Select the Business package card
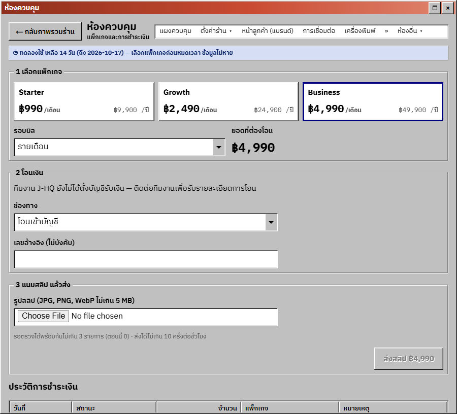This screenshot has width=457, height=414. [x=373, y=101]
